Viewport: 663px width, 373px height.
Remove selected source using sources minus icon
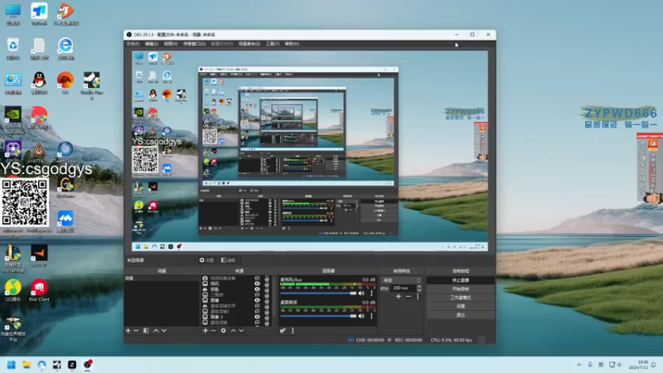click(213, 331)
